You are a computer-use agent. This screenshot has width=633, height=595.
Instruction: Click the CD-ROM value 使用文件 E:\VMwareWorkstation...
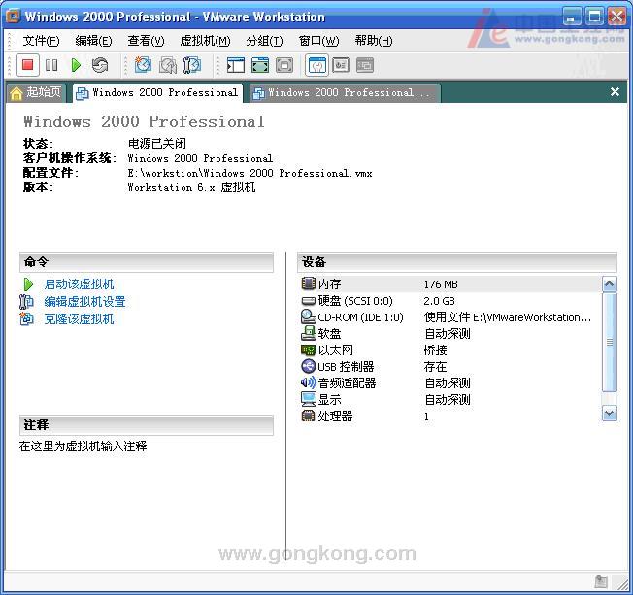(508, 317)
